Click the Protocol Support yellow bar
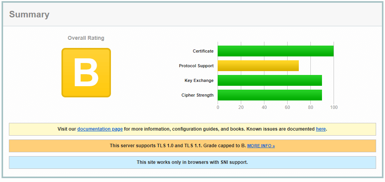Image resolution: width=385 pixels, height=182 pixels. coord(258,66)
